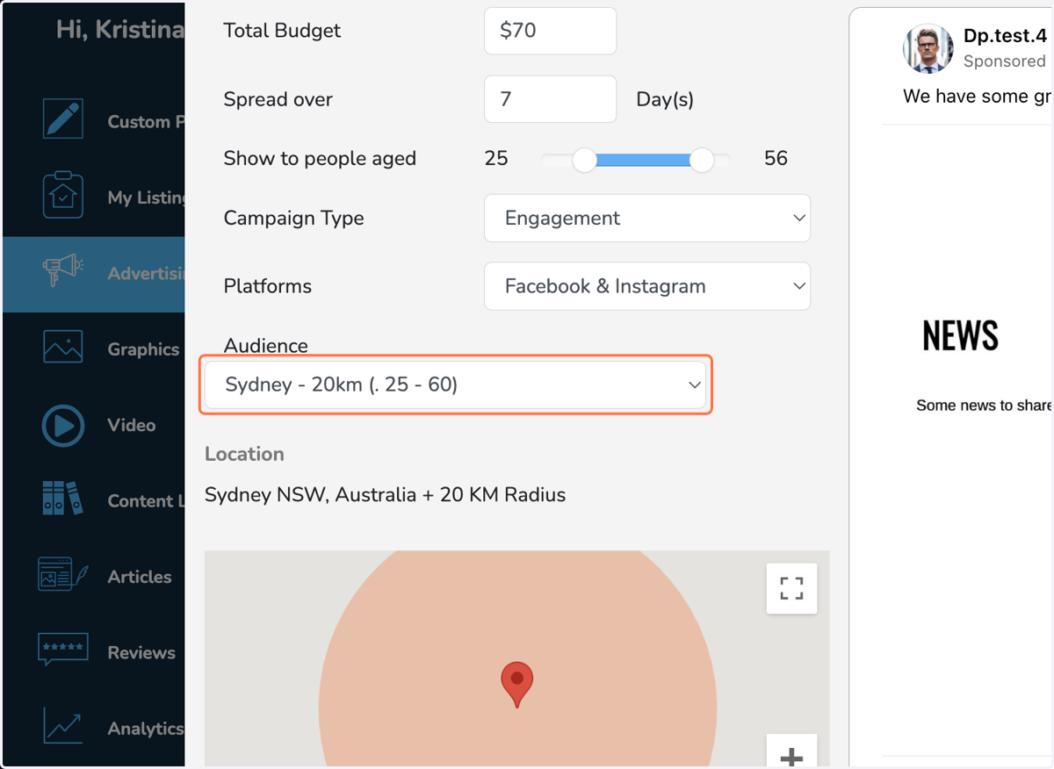The height and width of the screenshot is (769, 1054).
Task: Open the Reviews star-bubble icon
Action: (x=63, y=650)
